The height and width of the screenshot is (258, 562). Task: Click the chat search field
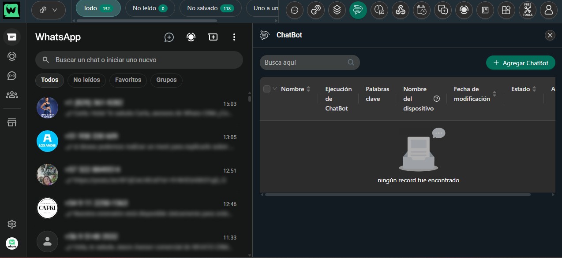click(x=139, y=60)
